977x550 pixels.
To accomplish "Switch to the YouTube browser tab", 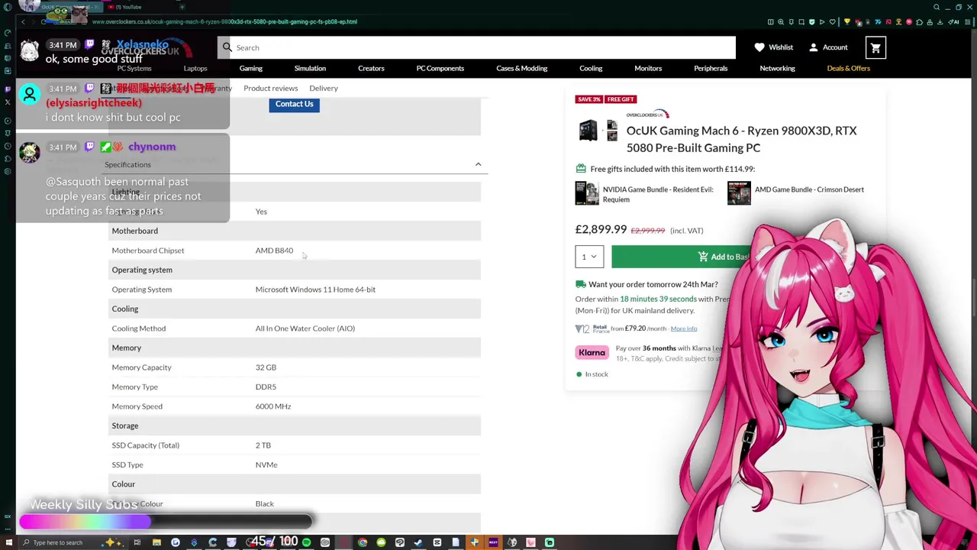I will [x=126, y=7].
